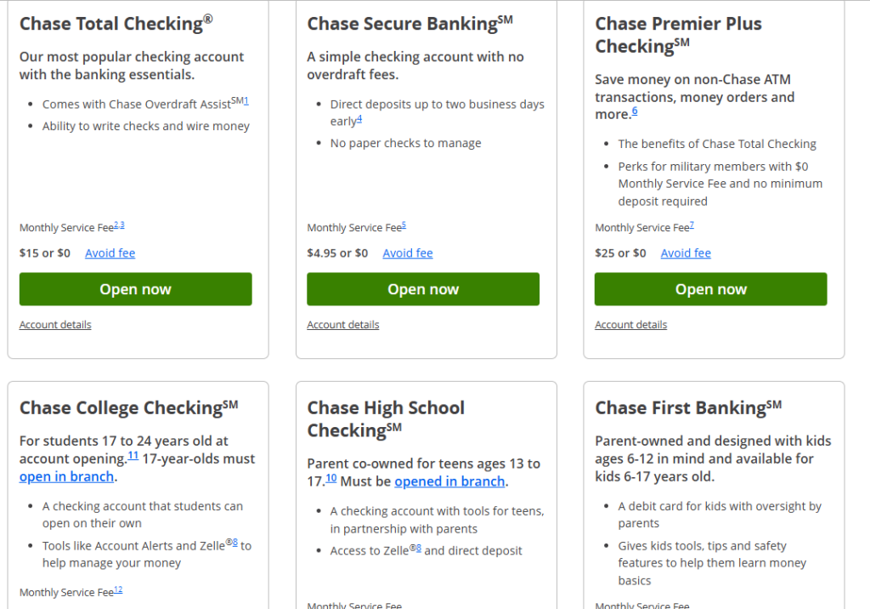Viewport: 870px width, 609px height.
Task: View Account details for Chase Total Checking
Action: (x=55, y=325)
